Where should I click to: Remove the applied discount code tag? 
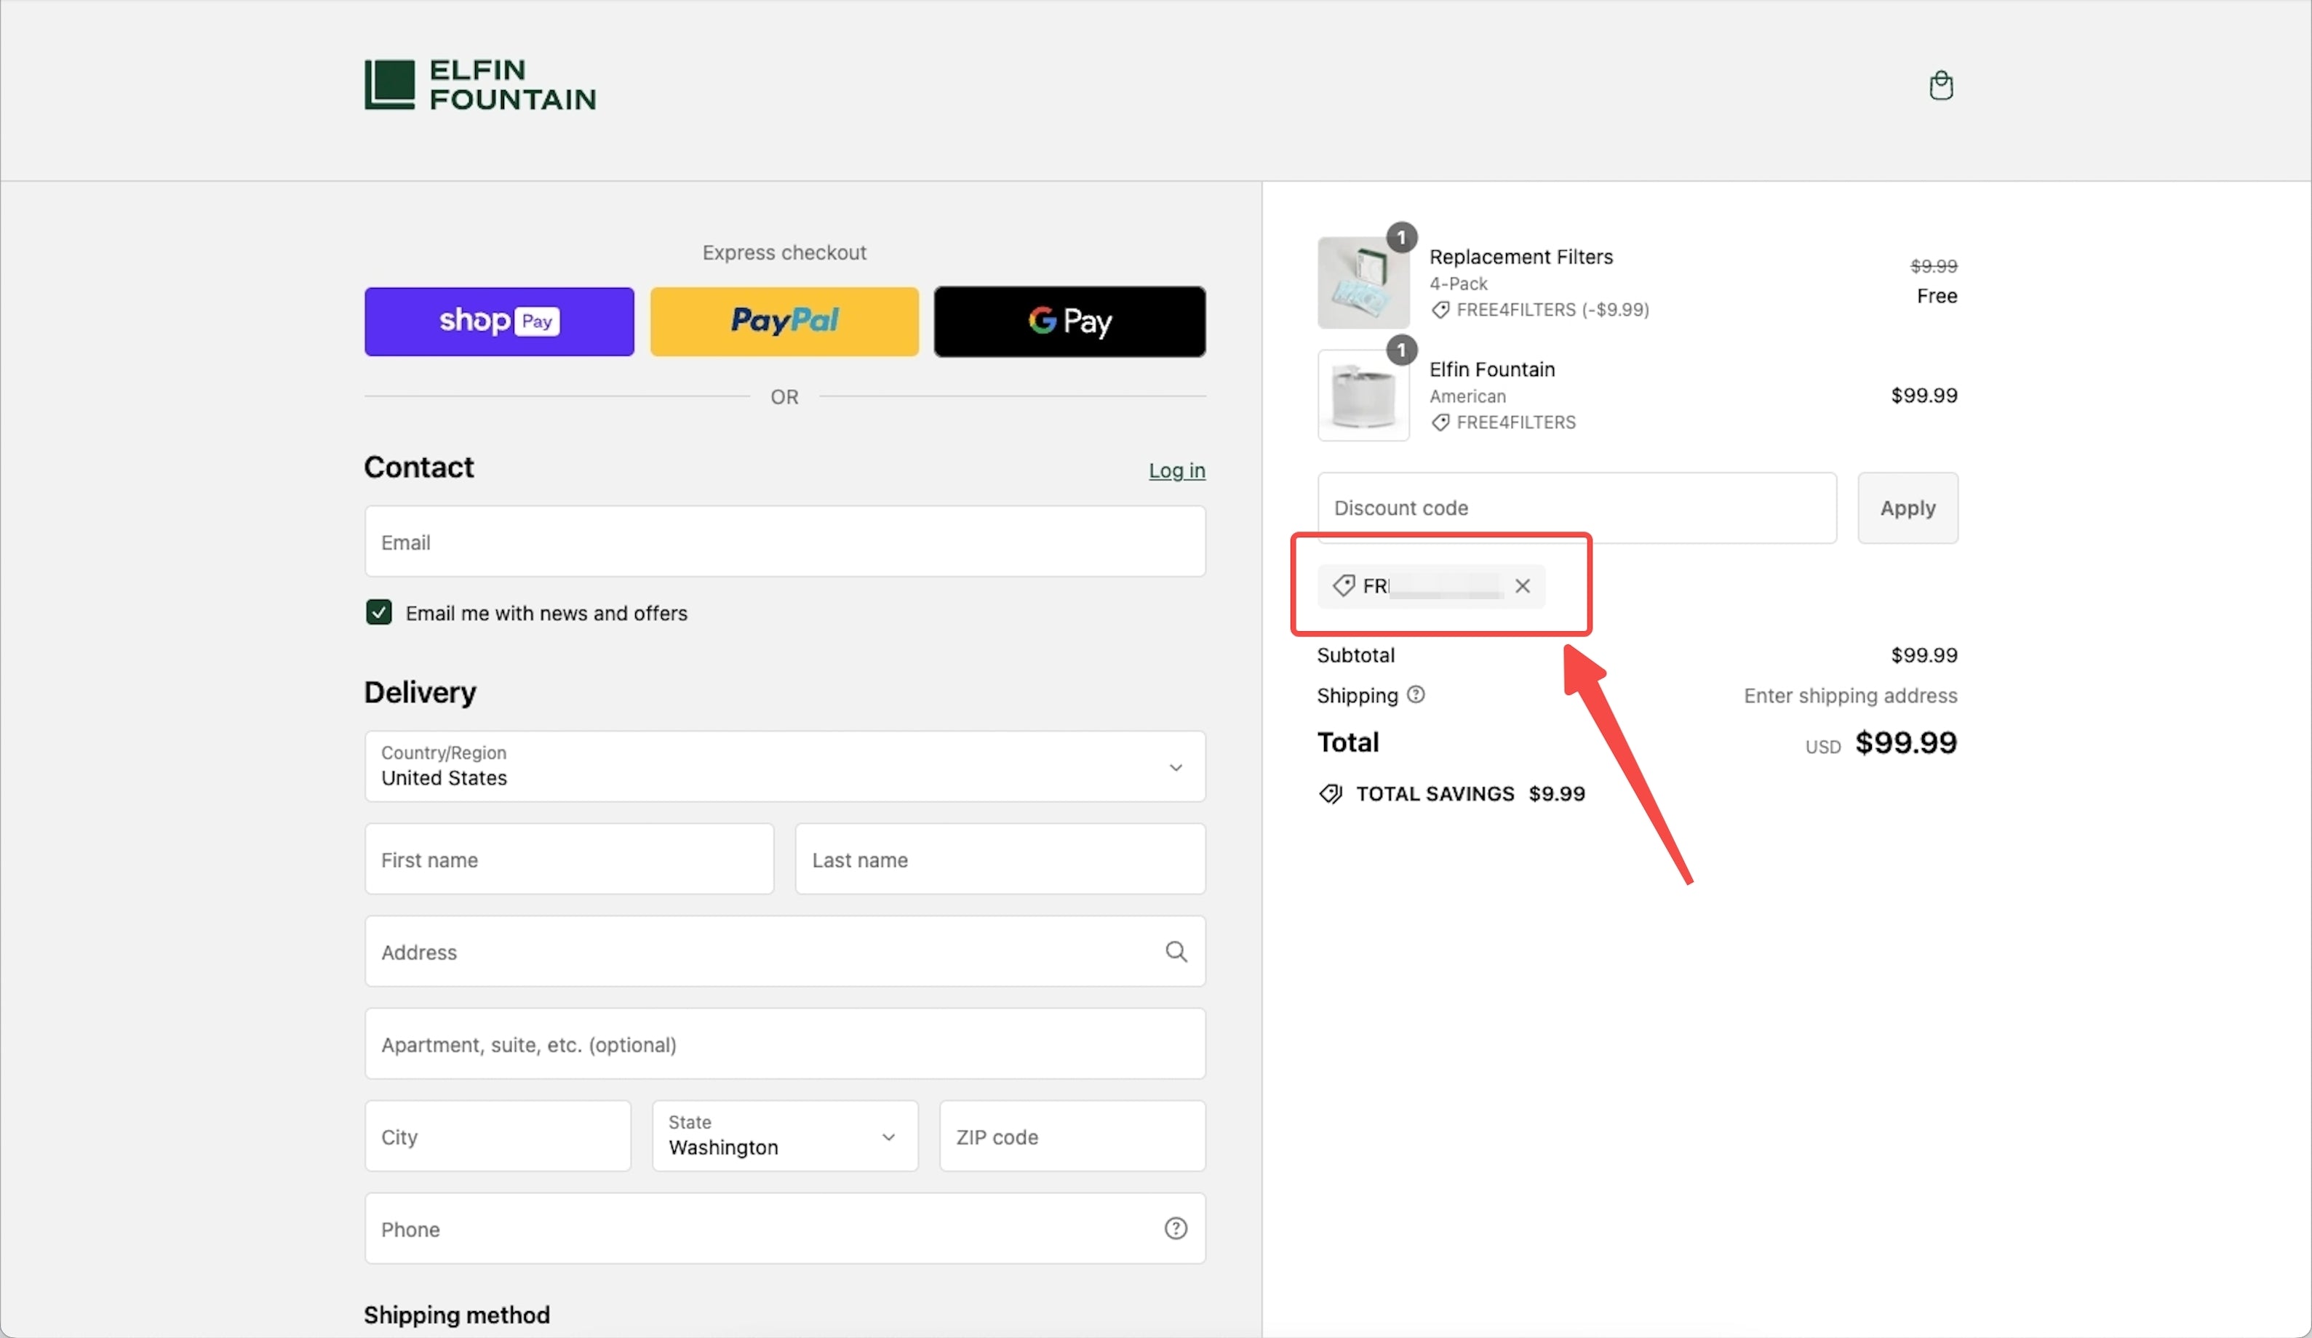point(1522,586)
